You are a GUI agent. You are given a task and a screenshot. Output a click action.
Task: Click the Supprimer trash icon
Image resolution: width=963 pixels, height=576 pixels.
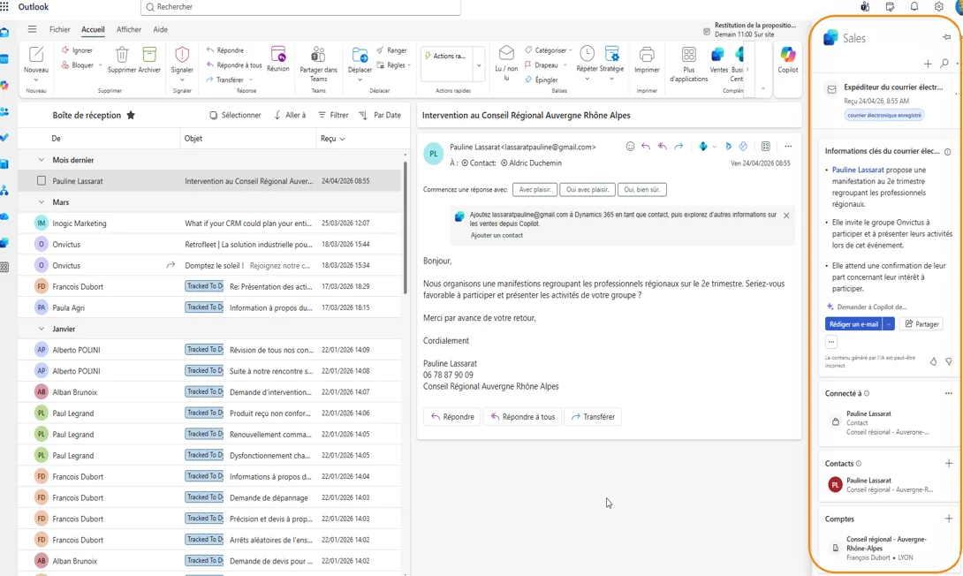[x=122, y=55]
